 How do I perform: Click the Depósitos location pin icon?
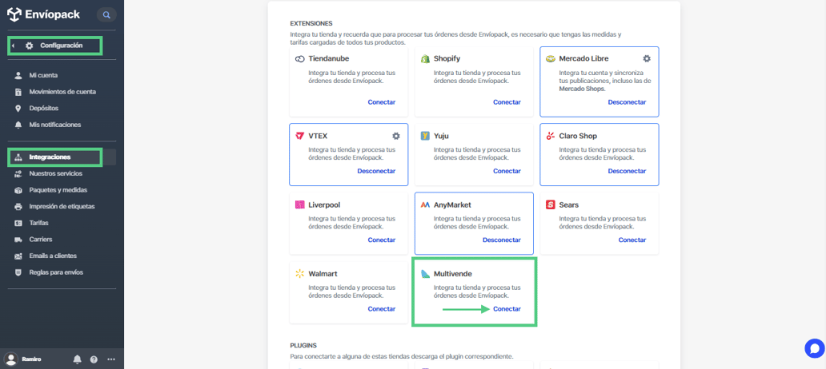[x=18, y=109]
